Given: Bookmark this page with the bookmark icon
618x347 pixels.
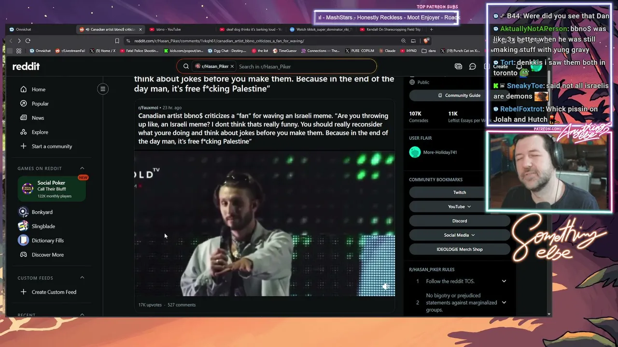Looking at the screenshot, I should [117, 41].
